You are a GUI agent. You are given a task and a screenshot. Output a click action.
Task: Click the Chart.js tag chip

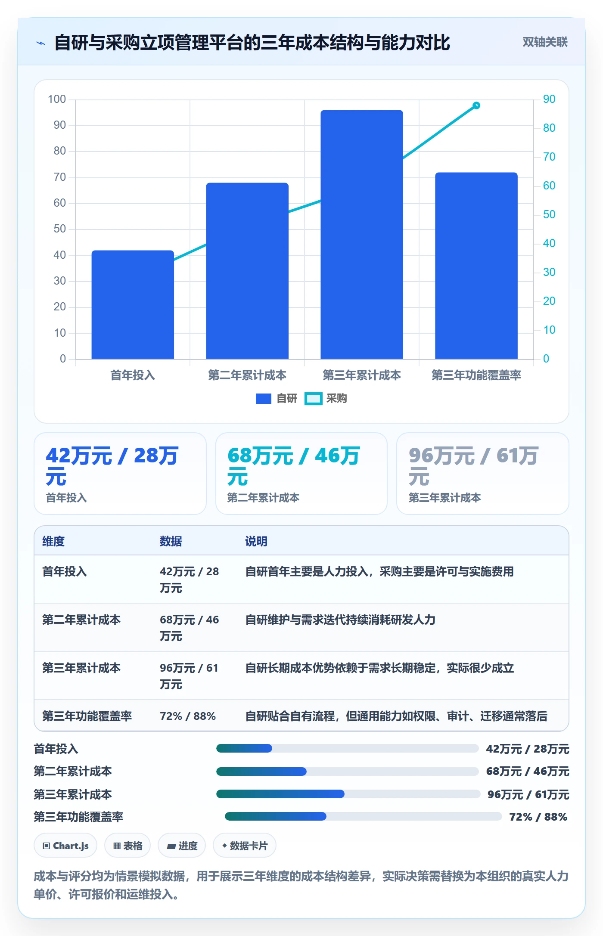pyautogui.click(x=65, y=846)
